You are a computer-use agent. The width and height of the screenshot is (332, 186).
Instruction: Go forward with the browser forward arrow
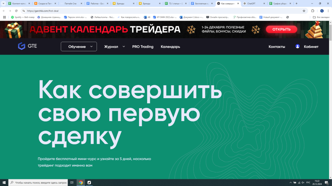coord(10,11)
